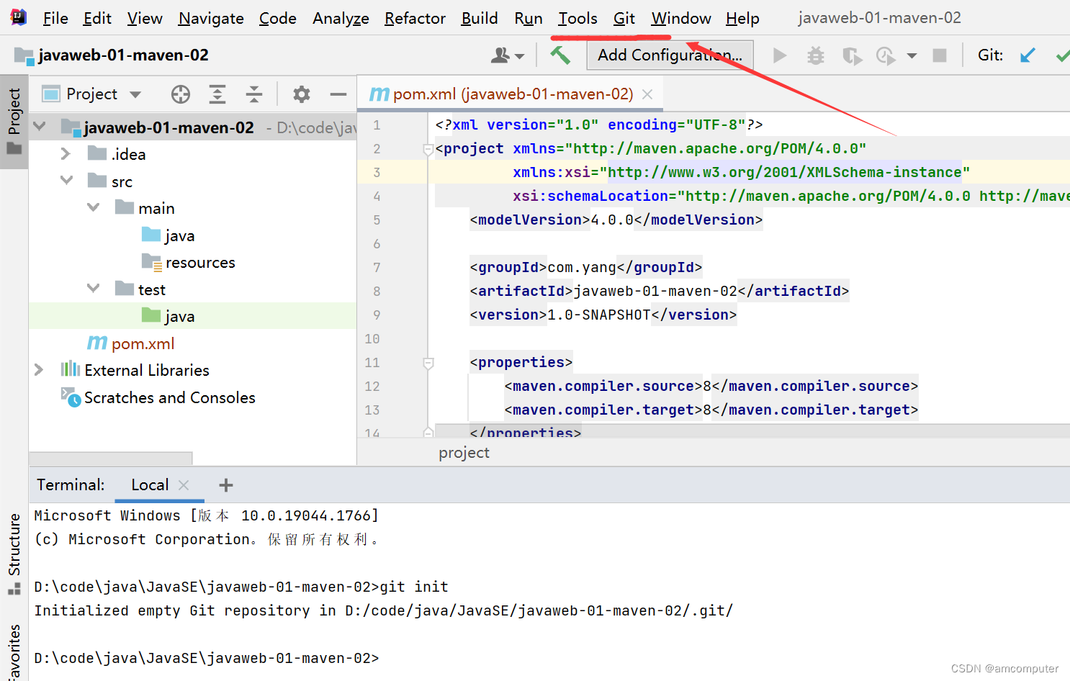Open the Navigate menu
1070x681 pixels.
point(211,18)
